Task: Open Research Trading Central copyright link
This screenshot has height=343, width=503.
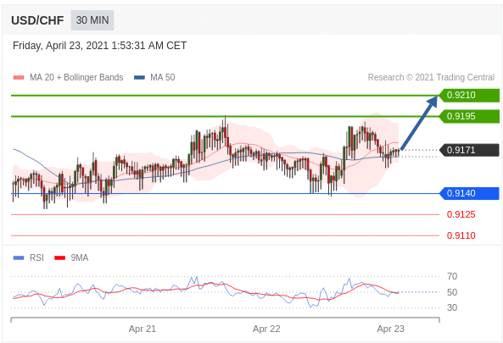Action: pos(431,78)
